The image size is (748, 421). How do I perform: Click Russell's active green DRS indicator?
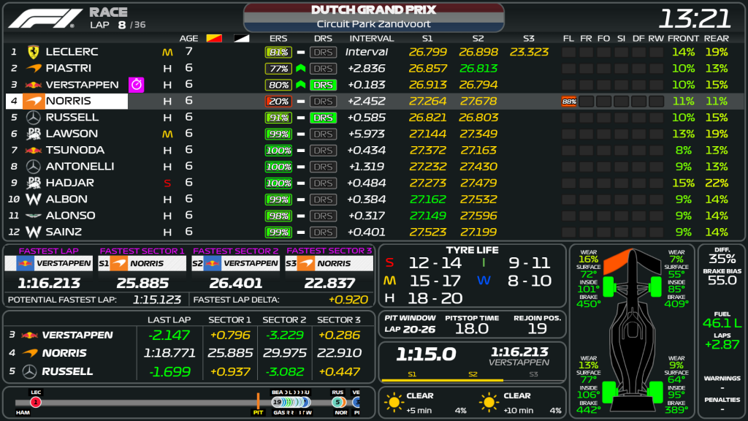(x=323, y=118)
